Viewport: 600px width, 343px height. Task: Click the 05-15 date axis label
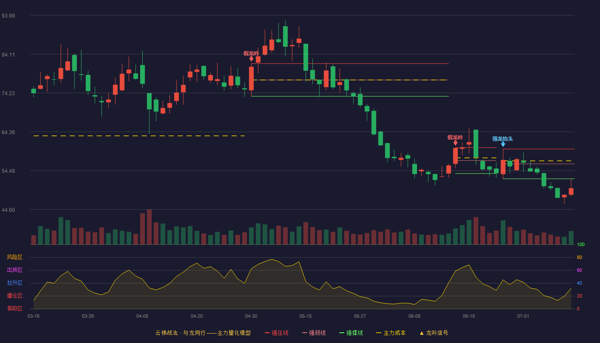click(306, 316)
